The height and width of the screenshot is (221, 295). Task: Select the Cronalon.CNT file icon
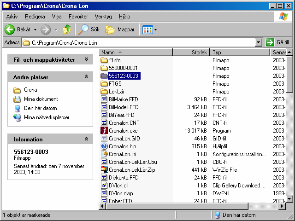[104, 123]
